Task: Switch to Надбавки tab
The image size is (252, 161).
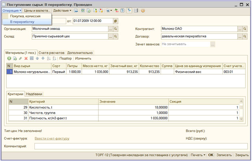Action: [34, 94]
